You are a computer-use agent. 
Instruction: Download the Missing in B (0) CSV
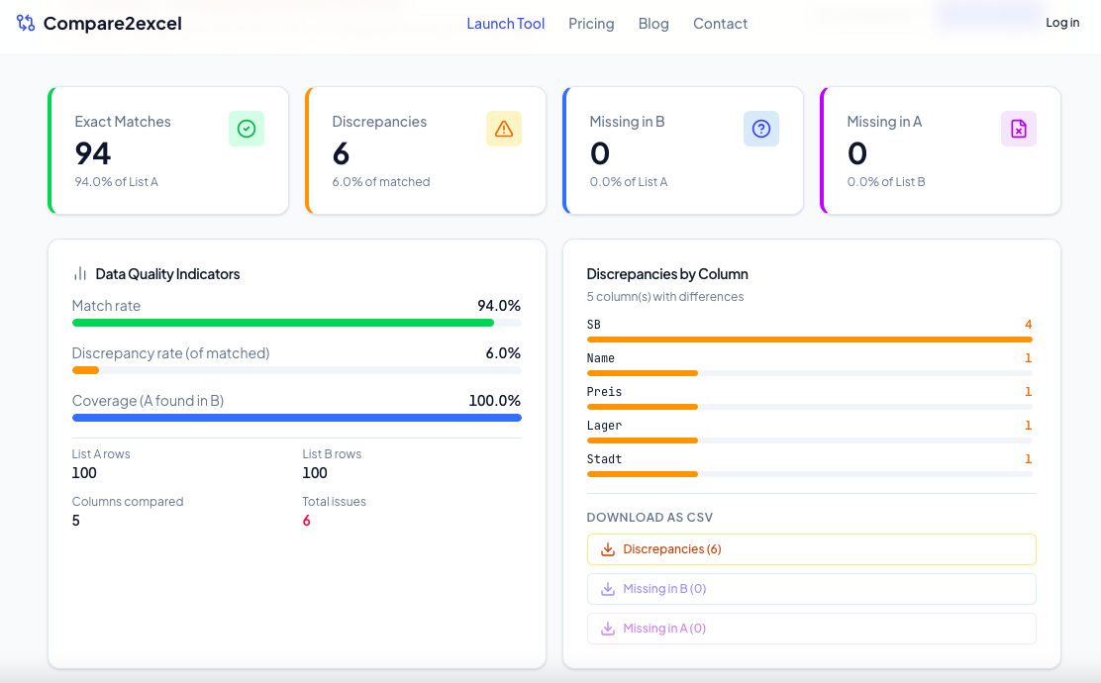pos(812,589)
